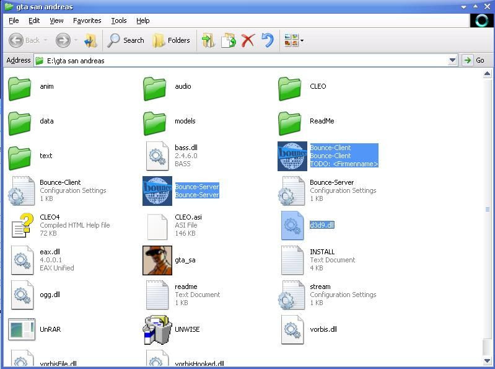
Task: Select the CLEO4 help file
Action: tap(61, 225)
